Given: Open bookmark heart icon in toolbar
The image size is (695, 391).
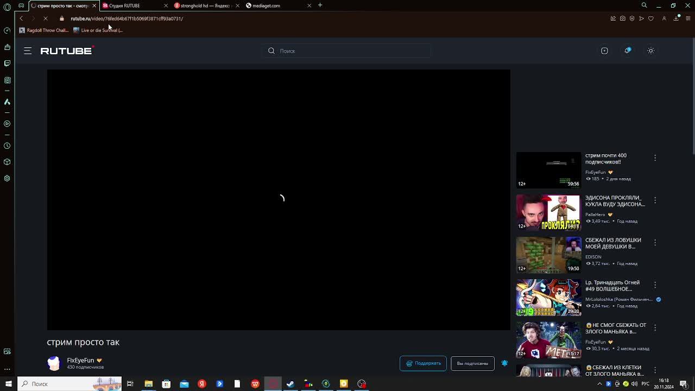Looking at the screenshot, I should (x=651, y=18).
